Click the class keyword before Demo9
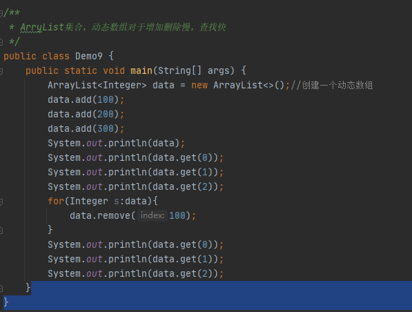 (56, 56)
